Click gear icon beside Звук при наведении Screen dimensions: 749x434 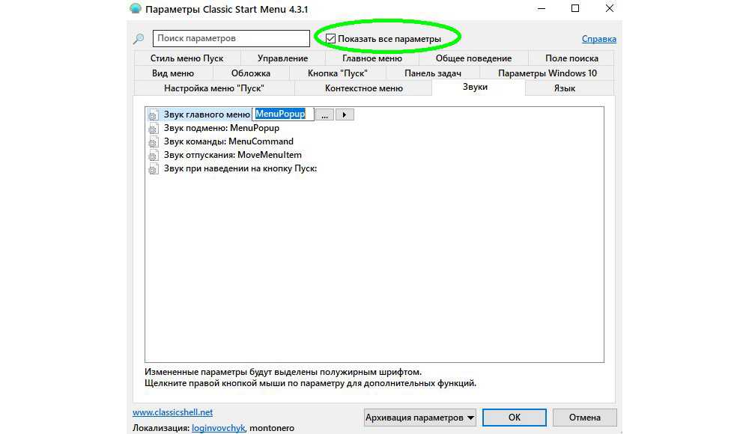[x=154, y=169]
